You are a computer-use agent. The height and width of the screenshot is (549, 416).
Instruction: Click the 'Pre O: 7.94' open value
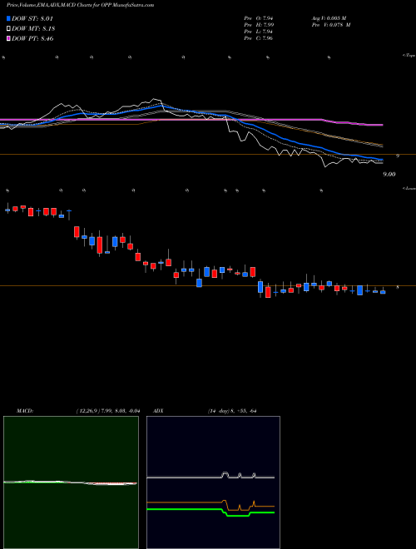(x=259, y=17)
